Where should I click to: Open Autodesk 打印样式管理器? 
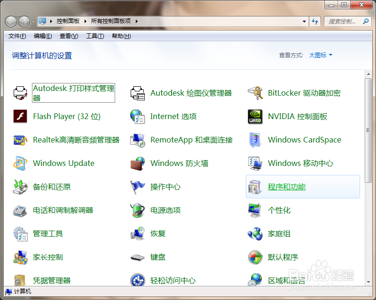point(73,93)
